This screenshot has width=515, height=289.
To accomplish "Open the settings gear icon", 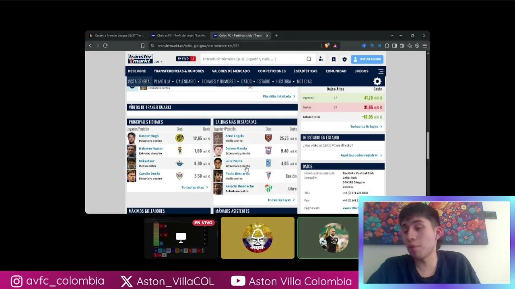I will tap(377, 81).
